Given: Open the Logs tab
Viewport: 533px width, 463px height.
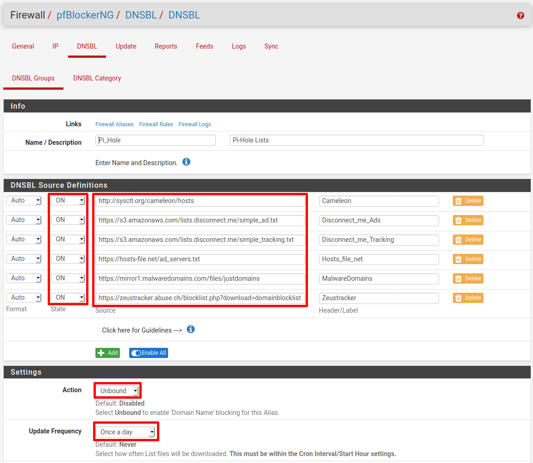Looking at the screenshot, I should (238, 46).
